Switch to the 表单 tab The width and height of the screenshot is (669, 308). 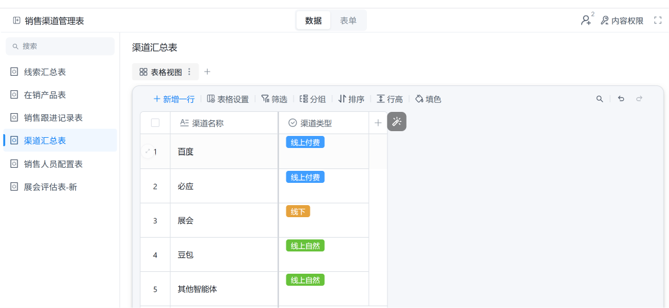348,20
